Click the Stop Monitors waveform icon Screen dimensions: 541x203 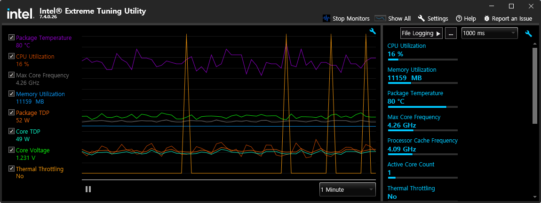tap(326, 19)
